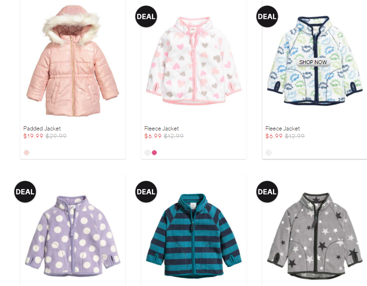Image resolution: width=367 pixels, height=286 pixels.
Task: Open the Padded Jacket product title link
Action: [42, 129]
